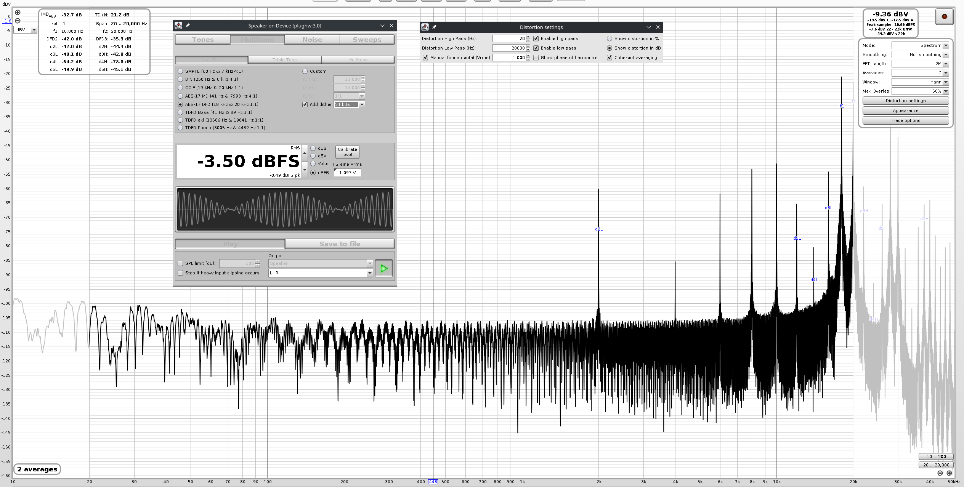Click the REW icon in Speaker generator titlebar
964x487 pixels.
click(x=178, y=26)
